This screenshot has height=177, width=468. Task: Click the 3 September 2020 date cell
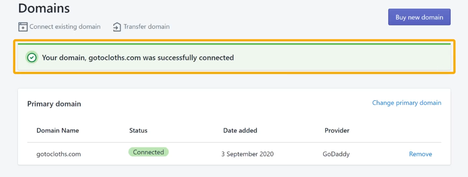pyautogui.click(x=247, y=154)
